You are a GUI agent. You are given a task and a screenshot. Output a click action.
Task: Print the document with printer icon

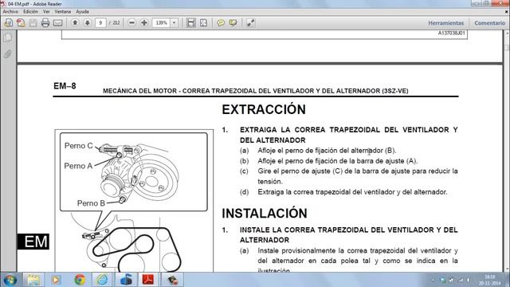[x=45, y=23]
